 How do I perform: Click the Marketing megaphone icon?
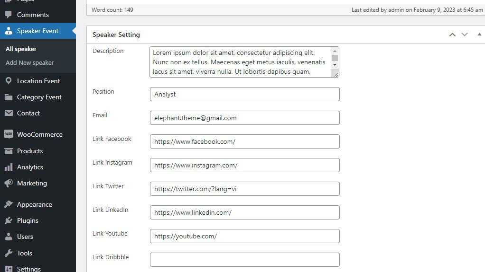(9, 184)
